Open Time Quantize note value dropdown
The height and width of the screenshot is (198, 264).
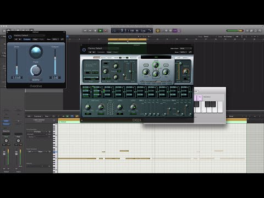pyautogui.click(x=37, y=132)
